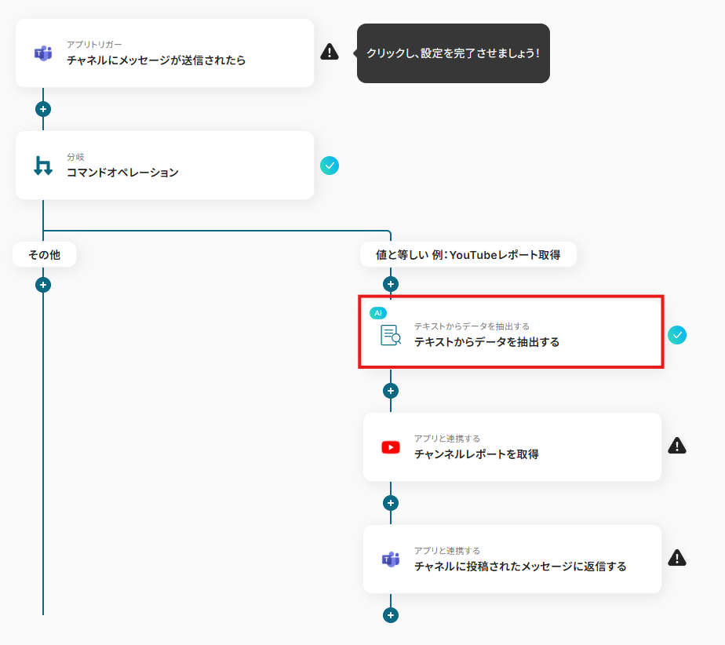The image size is (725, 645).
Task: Click the check mark beside コマンドオペレーション
Action: pos(330,166)
